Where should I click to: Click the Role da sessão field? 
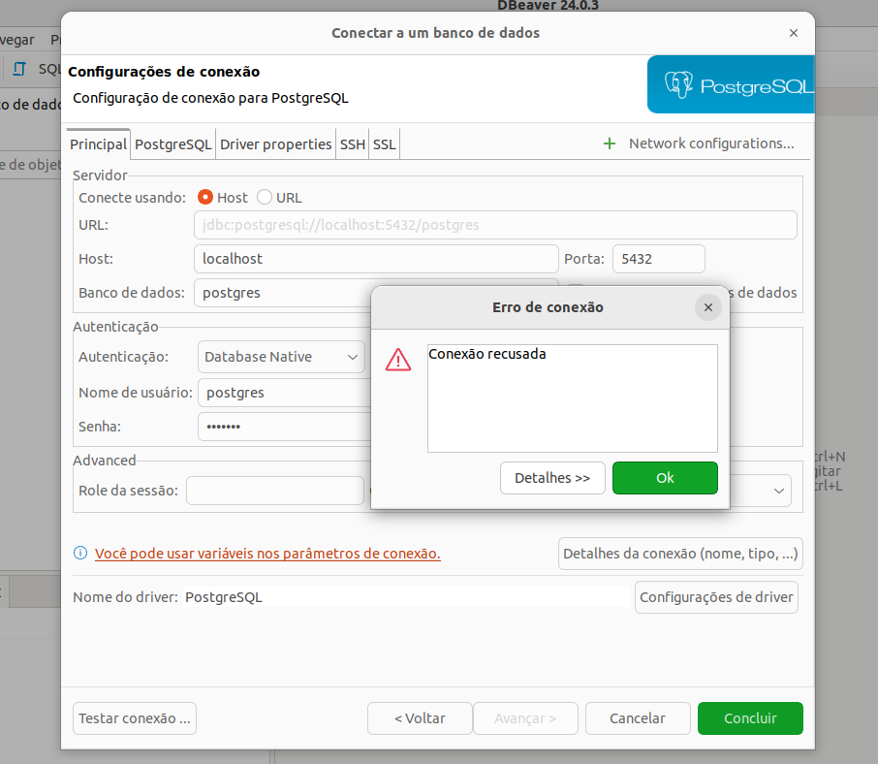[x=275, y=491]
